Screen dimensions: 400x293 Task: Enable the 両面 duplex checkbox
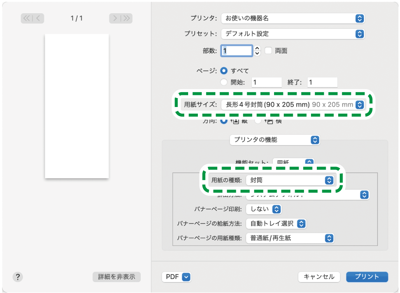[268, 51]
